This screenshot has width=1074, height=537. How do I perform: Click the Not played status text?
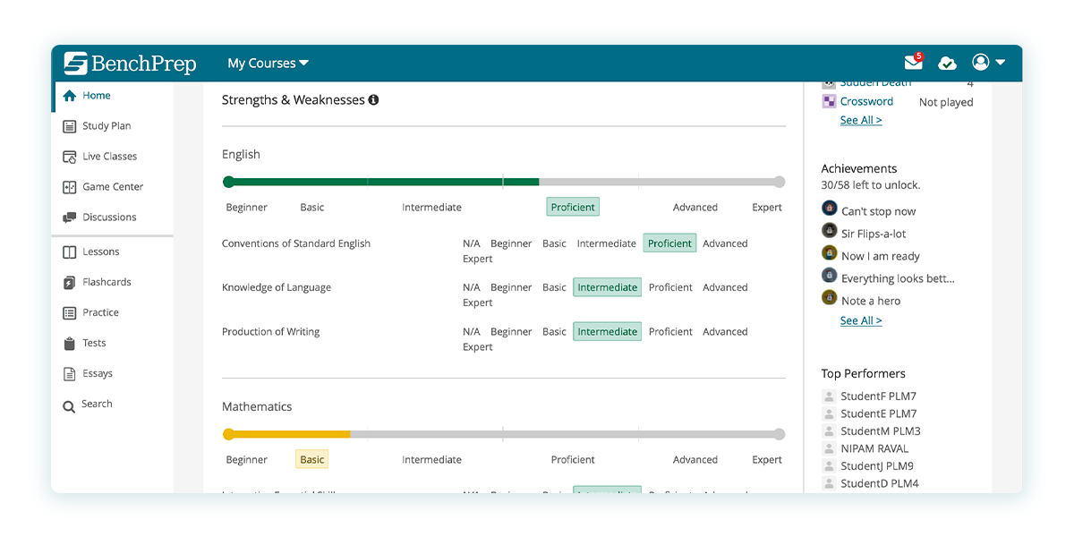946,102
